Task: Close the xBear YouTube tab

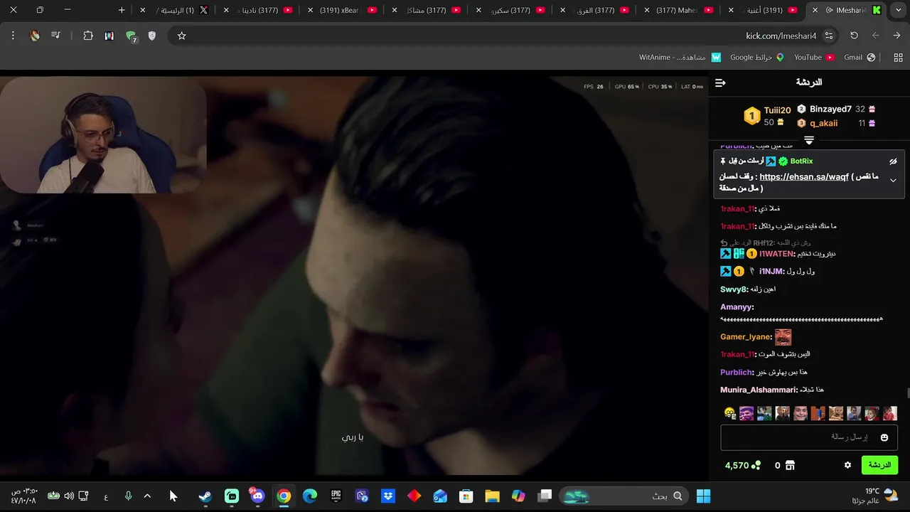Action: (311, 10)
